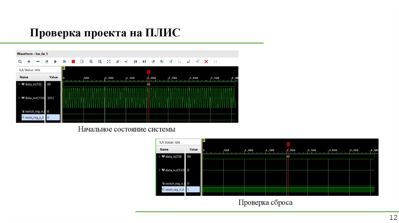Click the minus Remove probe icon
Screen dimensions: 399x223
(38, 61)
